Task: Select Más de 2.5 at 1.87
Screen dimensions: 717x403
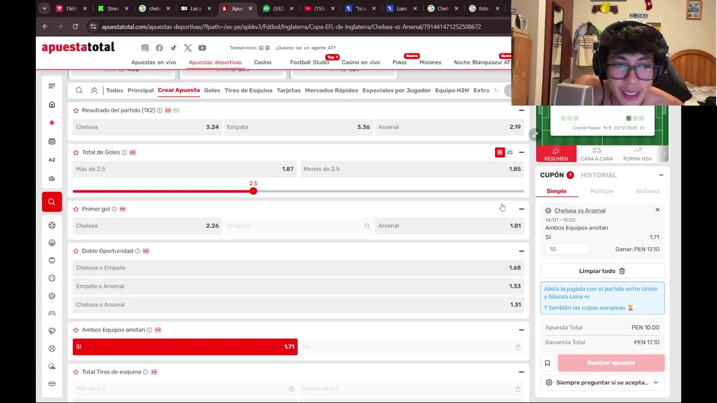Action: [185, 169]
